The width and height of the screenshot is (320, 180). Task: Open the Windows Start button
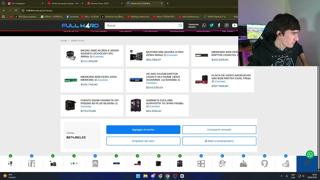point(138,176)
